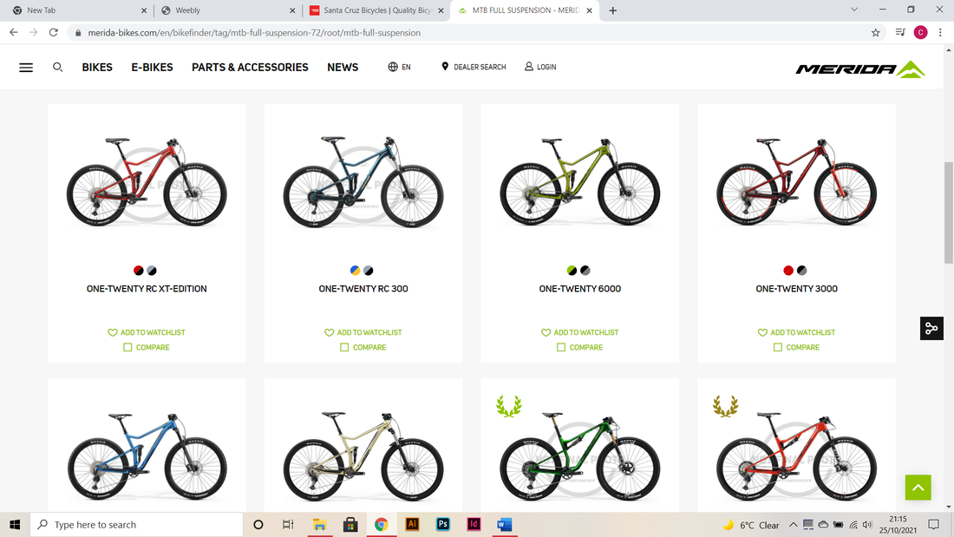Add One-Twenty 6000 to watchlist
This screenshot has width=954, height=537.
580,332
